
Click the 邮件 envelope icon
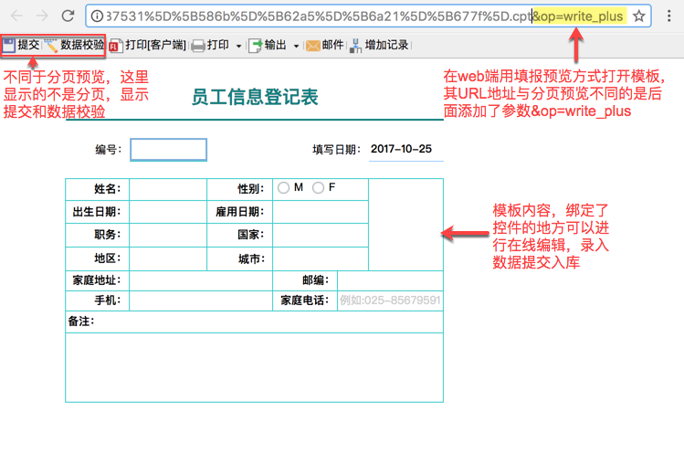point(312,46)
